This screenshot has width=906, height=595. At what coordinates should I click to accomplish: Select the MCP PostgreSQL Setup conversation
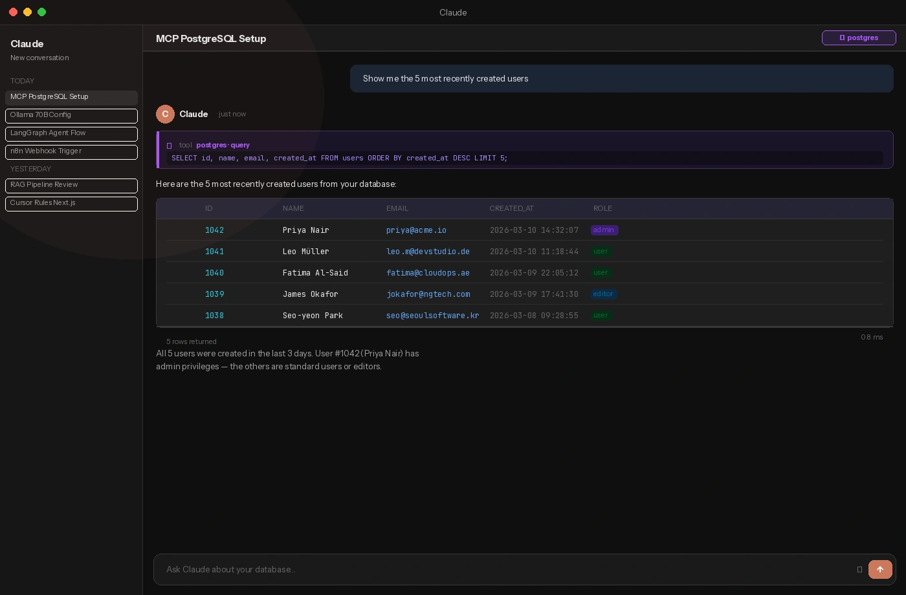(71, 97)
